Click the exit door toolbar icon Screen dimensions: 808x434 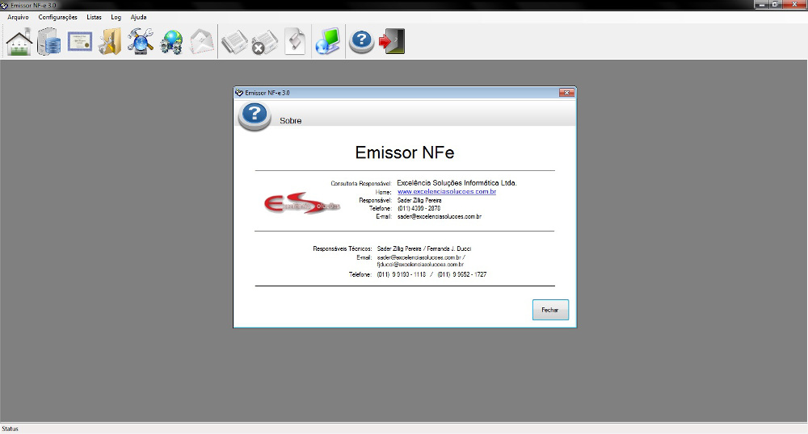click(392, 41)
